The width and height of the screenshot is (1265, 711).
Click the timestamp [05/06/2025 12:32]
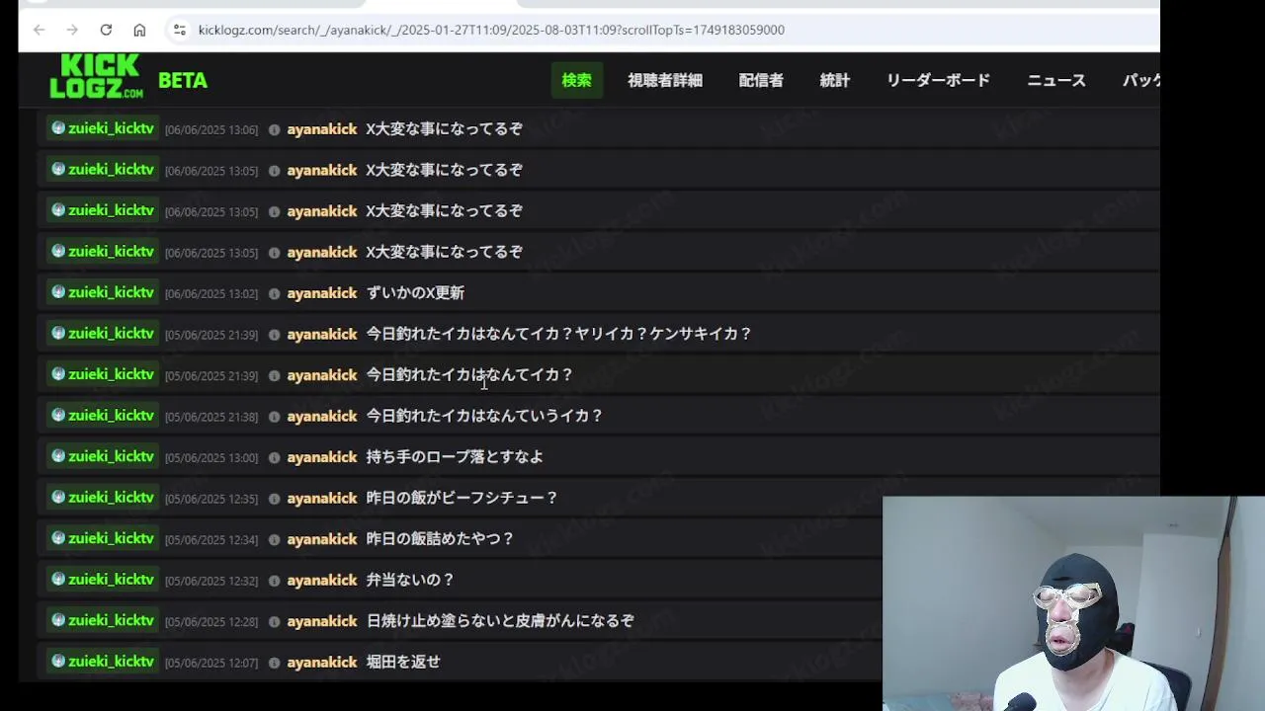[x=211, y=581]
